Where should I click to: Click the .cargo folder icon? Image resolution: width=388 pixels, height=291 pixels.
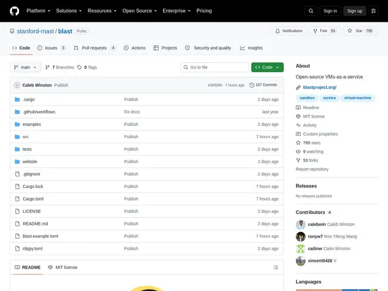(x=17, y=99)
